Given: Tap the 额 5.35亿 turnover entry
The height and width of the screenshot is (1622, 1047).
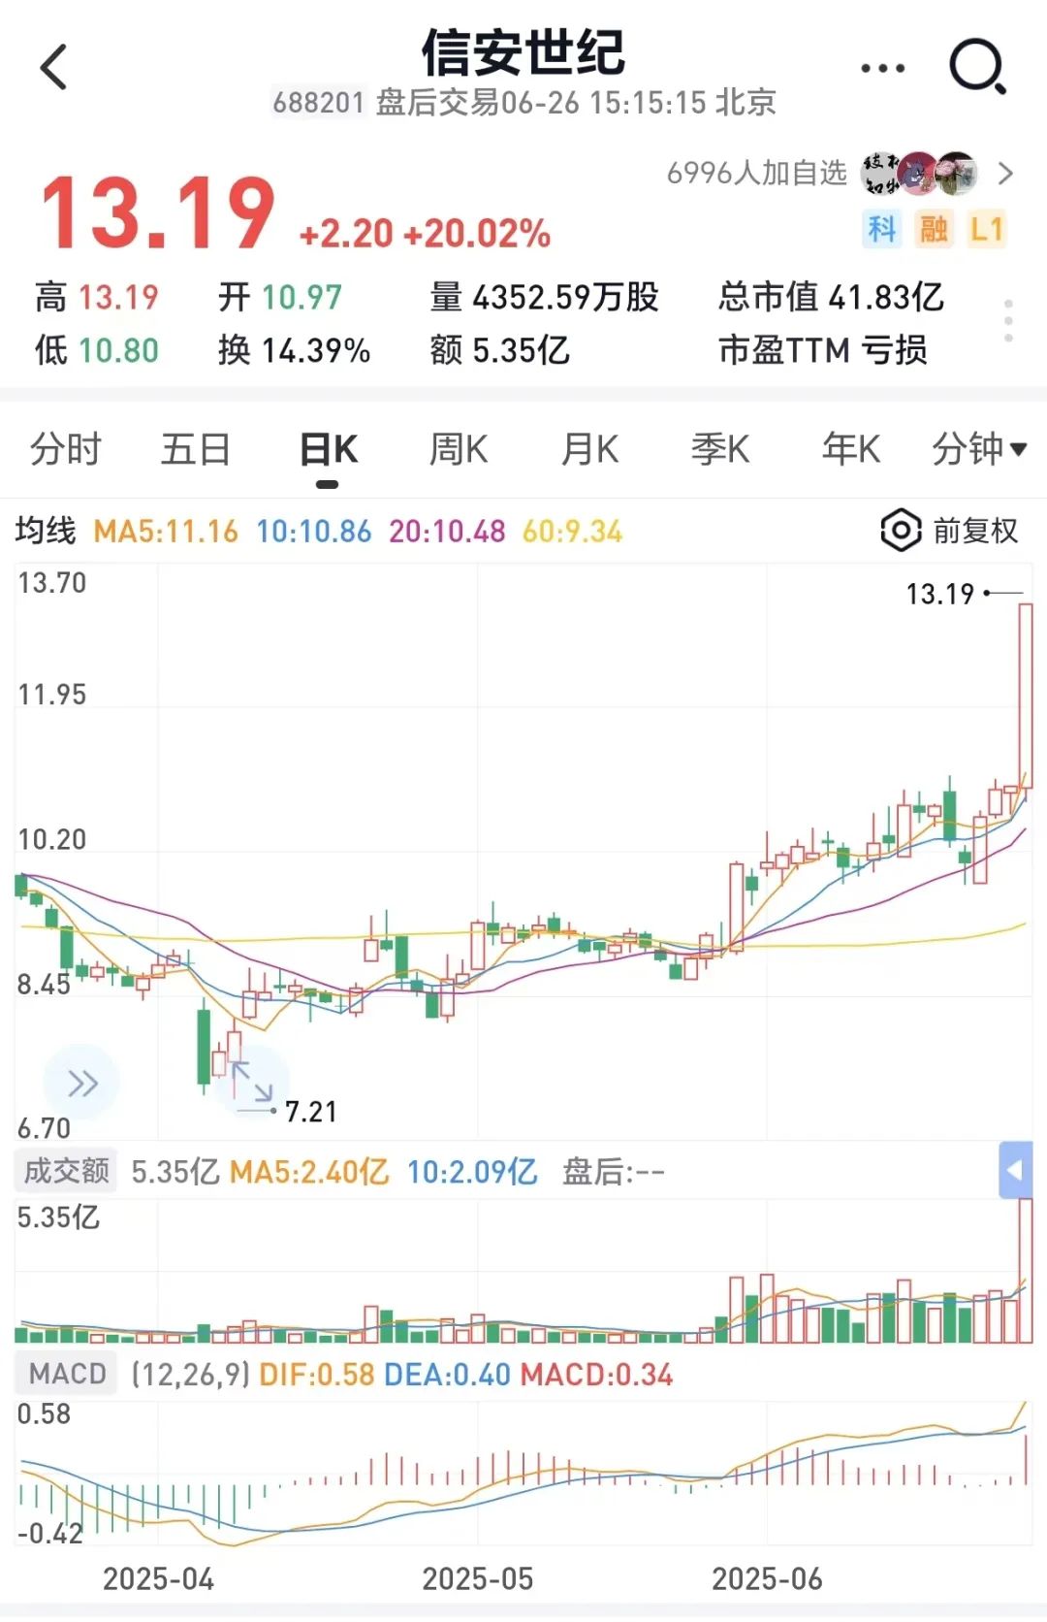Looking at the screenshot, I should click(500, 349).
